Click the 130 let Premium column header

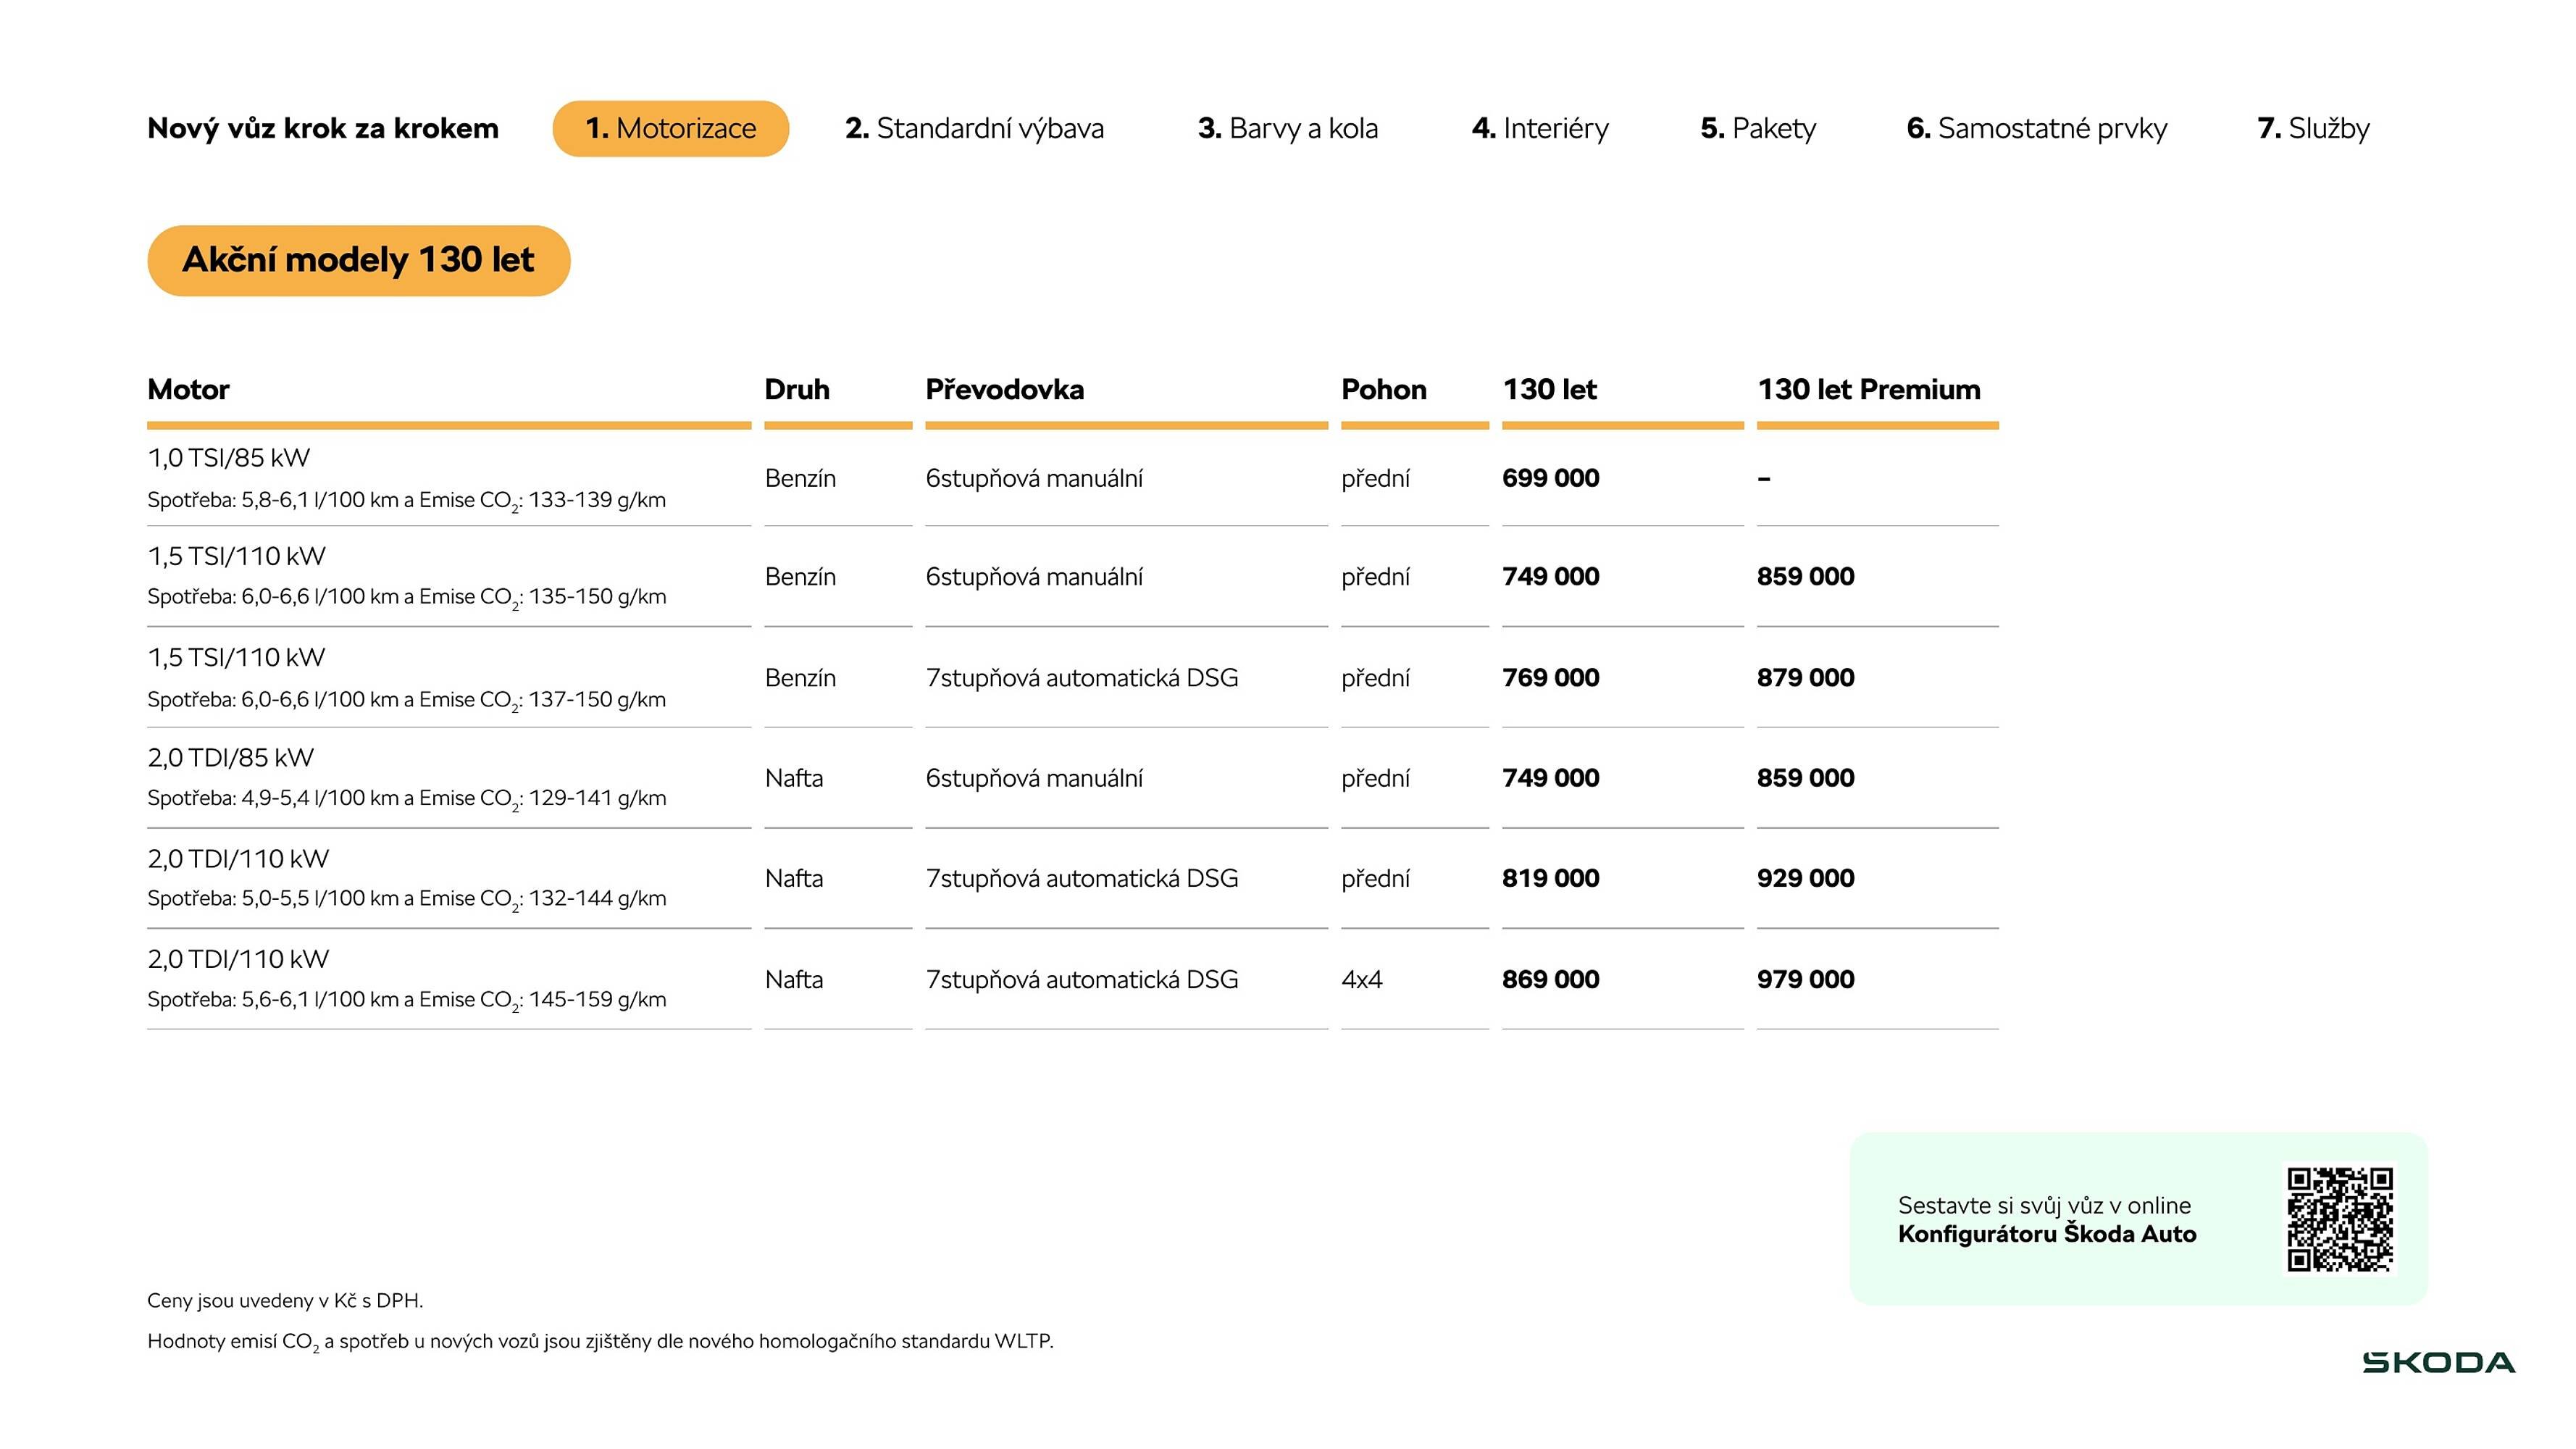tap(1868, 389)
